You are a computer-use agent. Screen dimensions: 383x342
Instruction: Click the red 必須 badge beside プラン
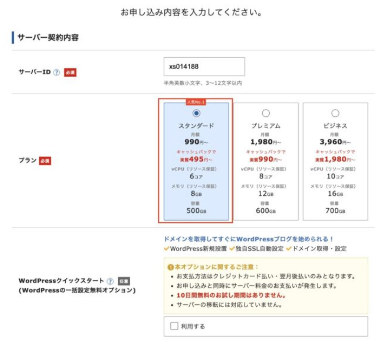45,161
